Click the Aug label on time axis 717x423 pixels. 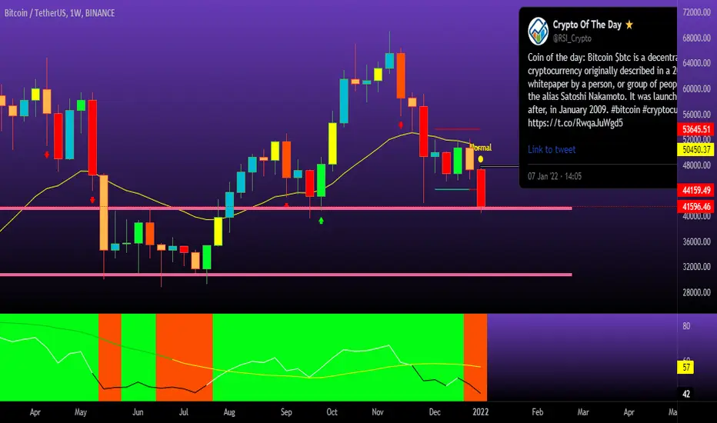(229, 412)
